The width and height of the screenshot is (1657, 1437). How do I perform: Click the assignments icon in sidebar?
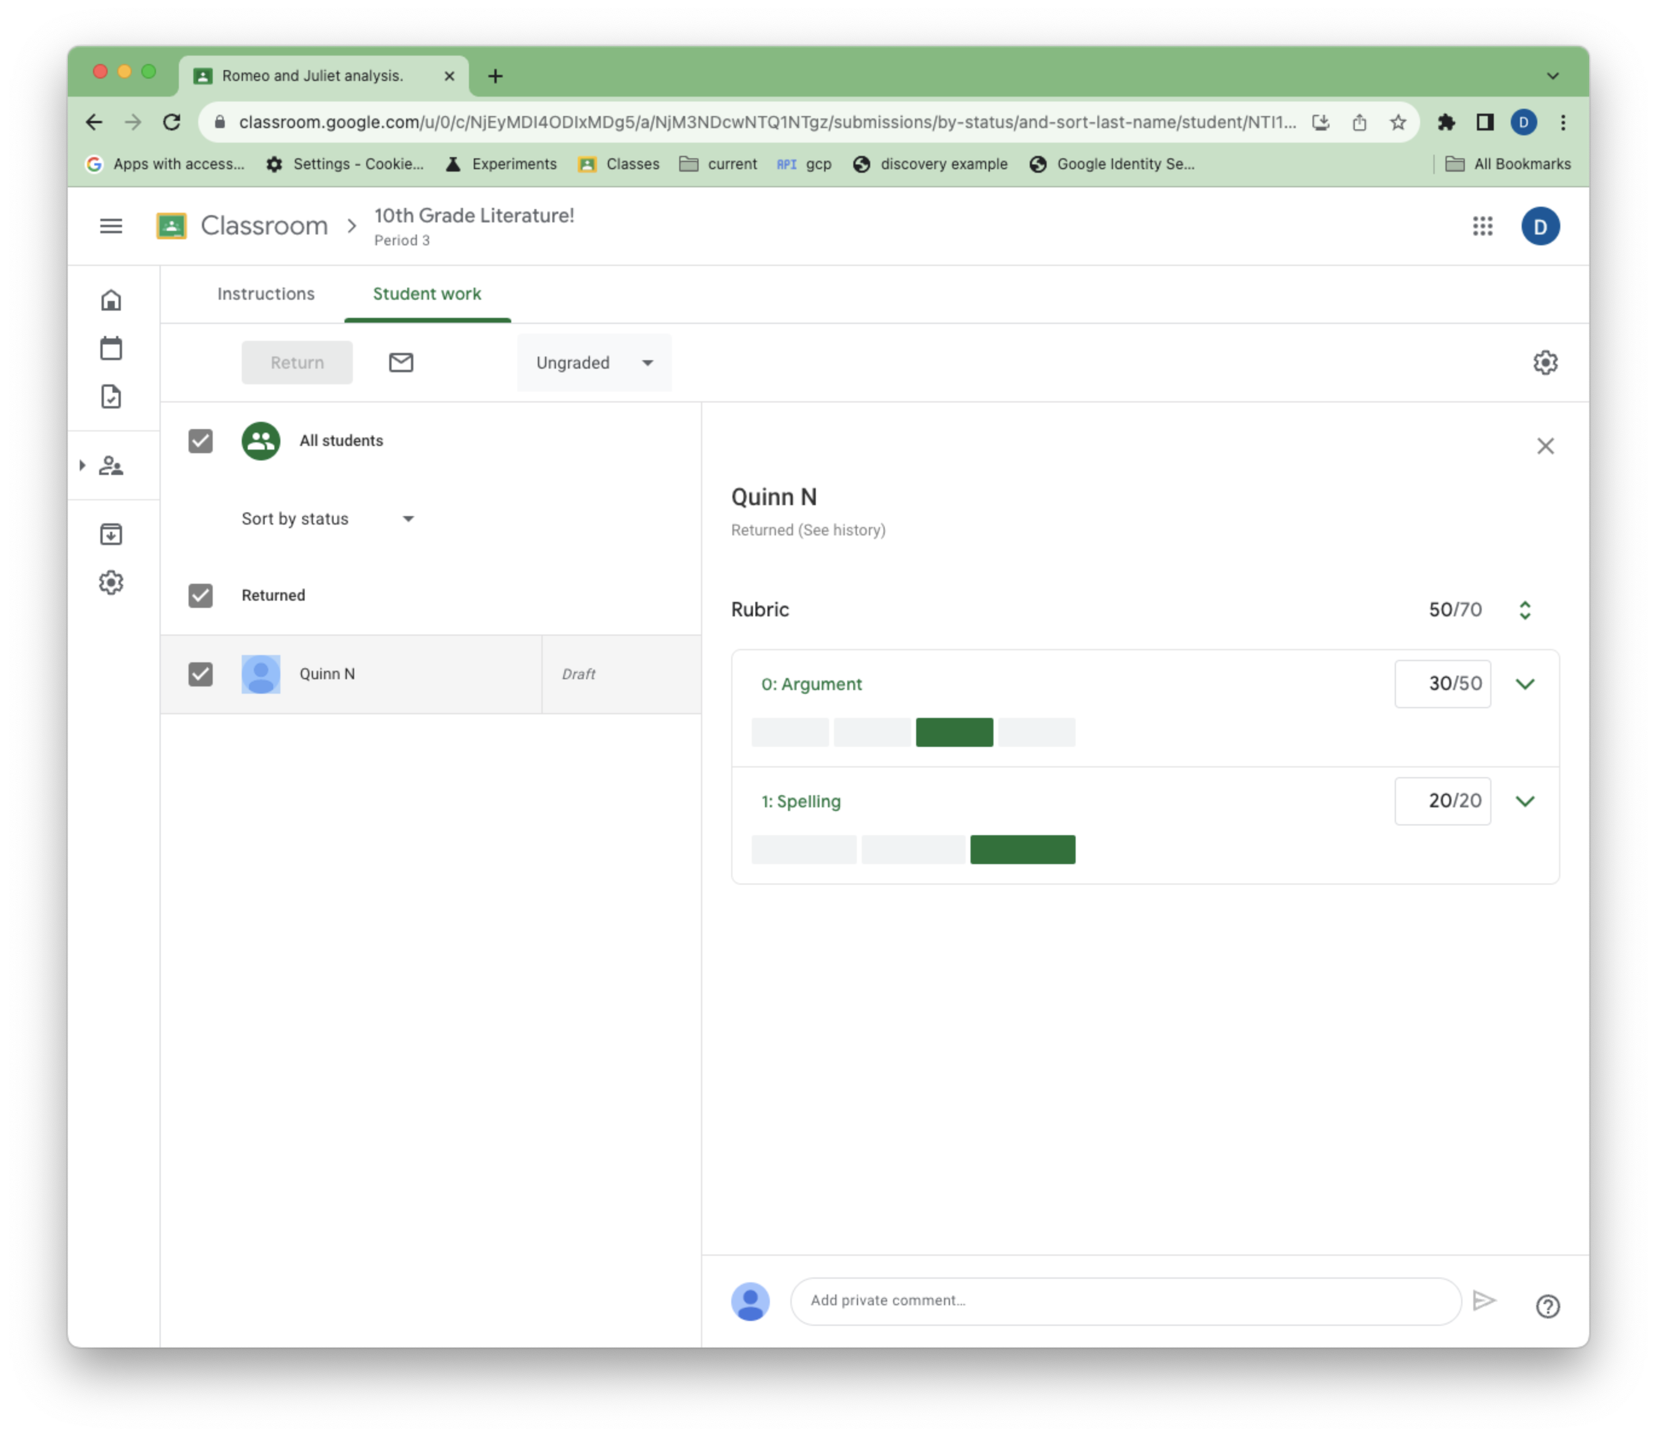[113, 396]
